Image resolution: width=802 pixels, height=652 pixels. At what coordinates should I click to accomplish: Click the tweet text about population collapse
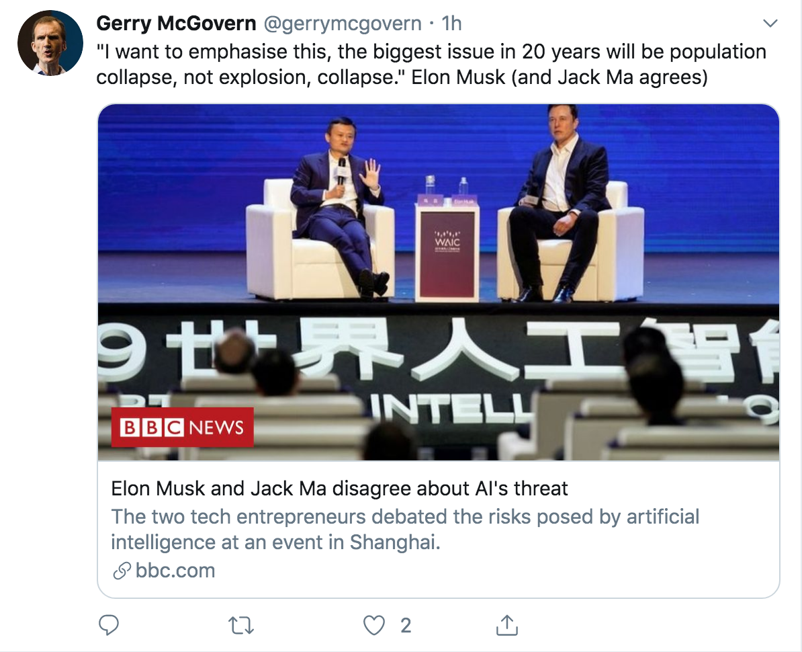click(430, 65)
